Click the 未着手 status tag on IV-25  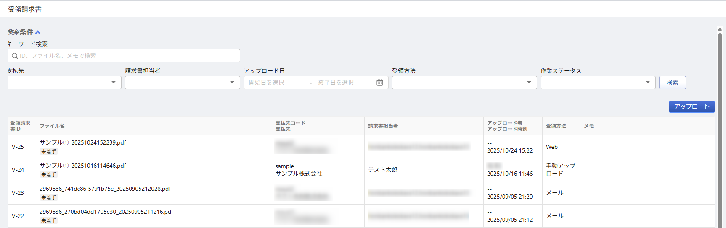pyautogui.click(x=49, y=152)
